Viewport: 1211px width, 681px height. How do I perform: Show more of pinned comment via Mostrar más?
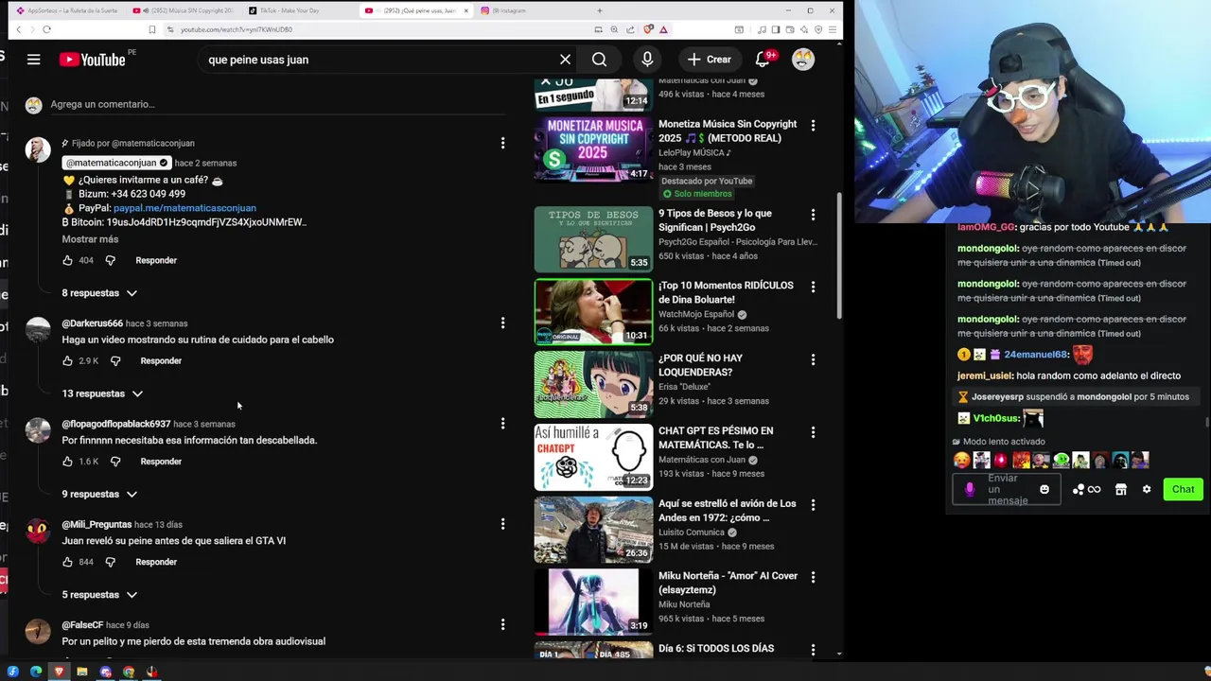pyautogui.click(x=90, y=239)
